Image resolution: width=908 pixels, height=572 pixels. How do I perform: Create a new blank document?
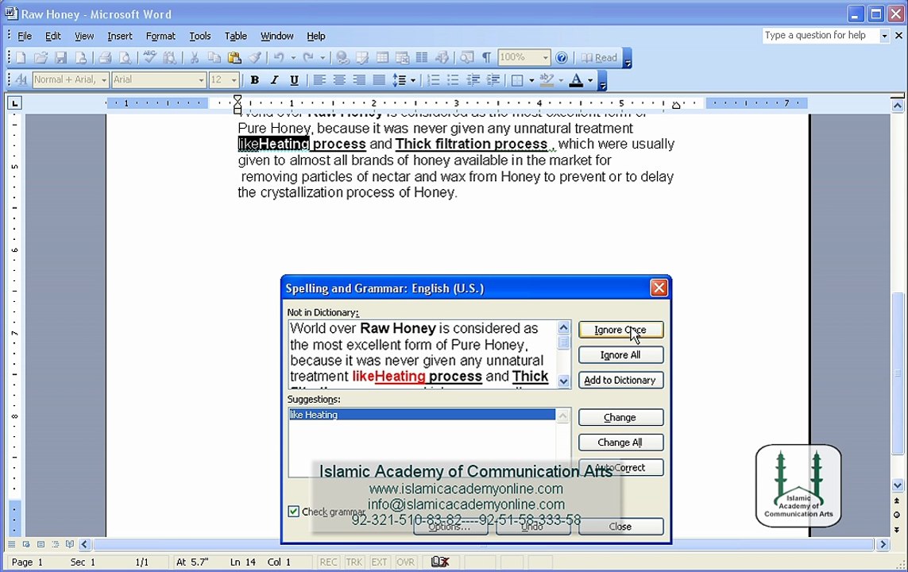pos(21,57)
